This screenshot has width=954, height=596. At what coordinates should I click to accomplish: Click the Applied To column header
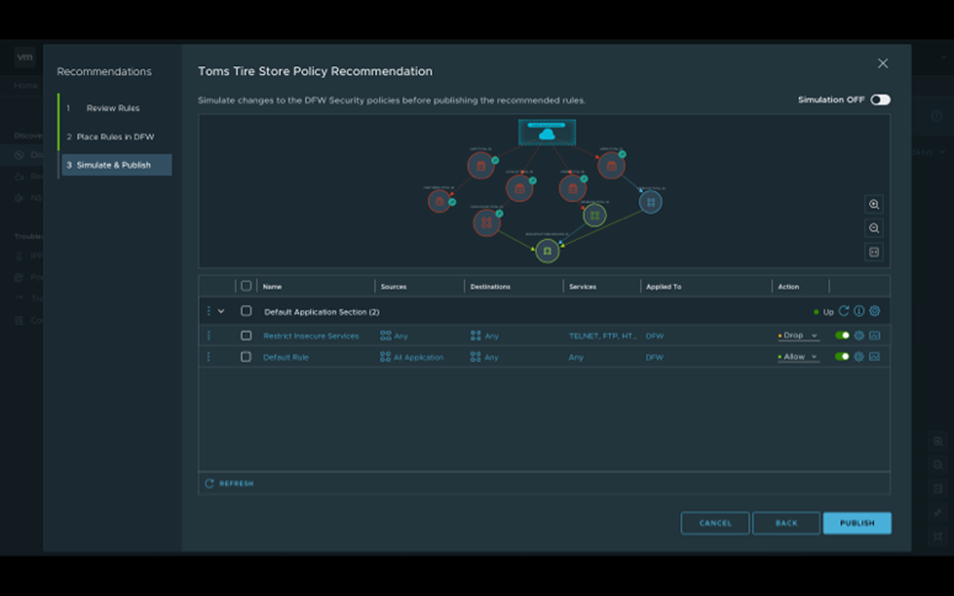click(664, 287)
